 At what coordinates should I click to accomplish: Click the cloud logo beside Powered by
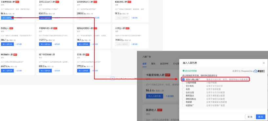255,71
